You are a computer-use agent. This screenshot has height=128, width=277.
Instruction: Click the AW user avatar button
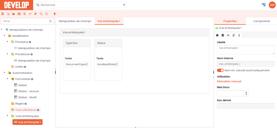coord(272,5)
